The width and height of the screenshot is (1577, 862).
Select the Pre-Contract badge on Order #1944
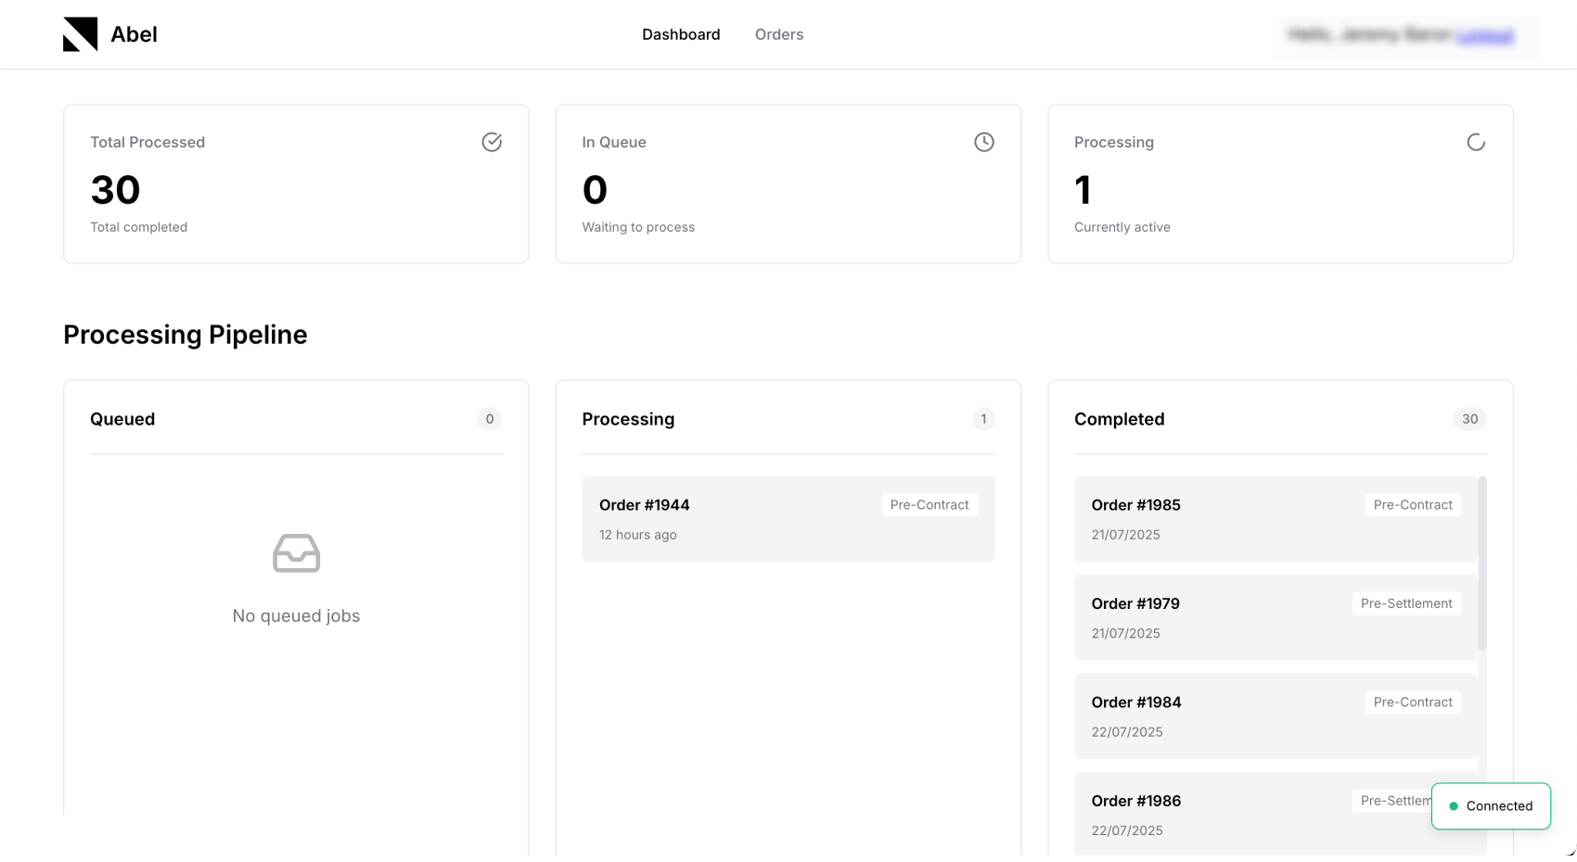point(929,504)
